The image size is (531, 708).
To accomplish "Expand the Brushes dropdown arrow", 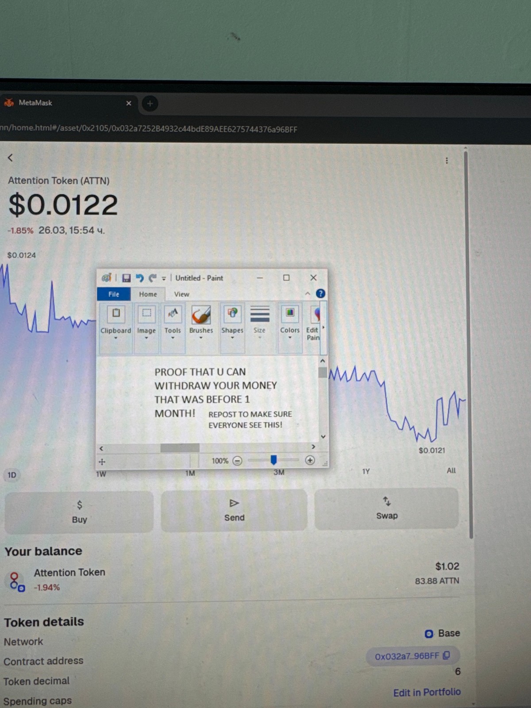I will coord(201,338).
